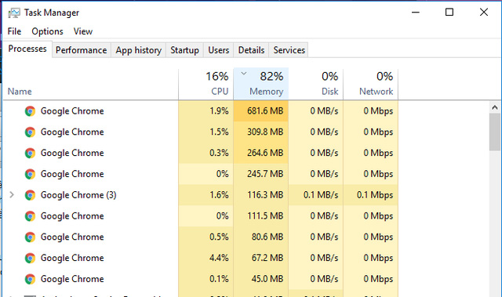Click the 681.6 MB memory cell
502x297 pixels.
click(261, 111)
